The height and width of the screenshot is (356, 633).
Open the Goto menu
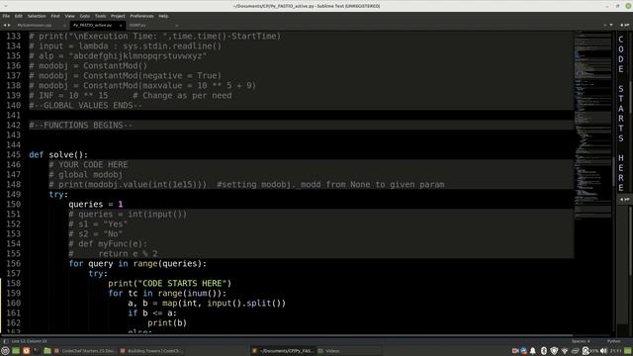[85, 16]
